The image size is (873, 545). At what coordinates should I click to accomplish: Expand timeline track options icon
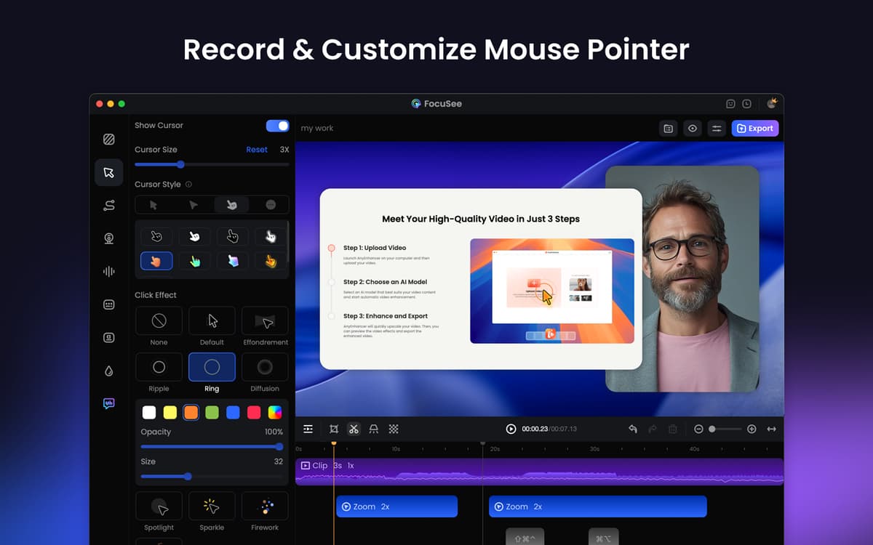click(x=308, y=429)
